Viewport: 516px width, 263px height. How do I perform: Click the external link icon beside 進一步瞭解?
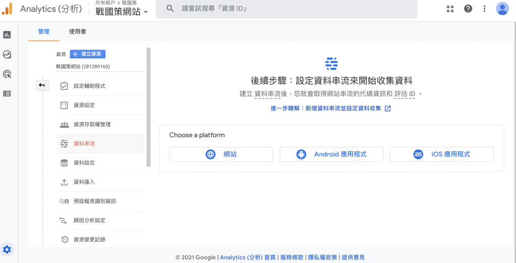point(388,109)
